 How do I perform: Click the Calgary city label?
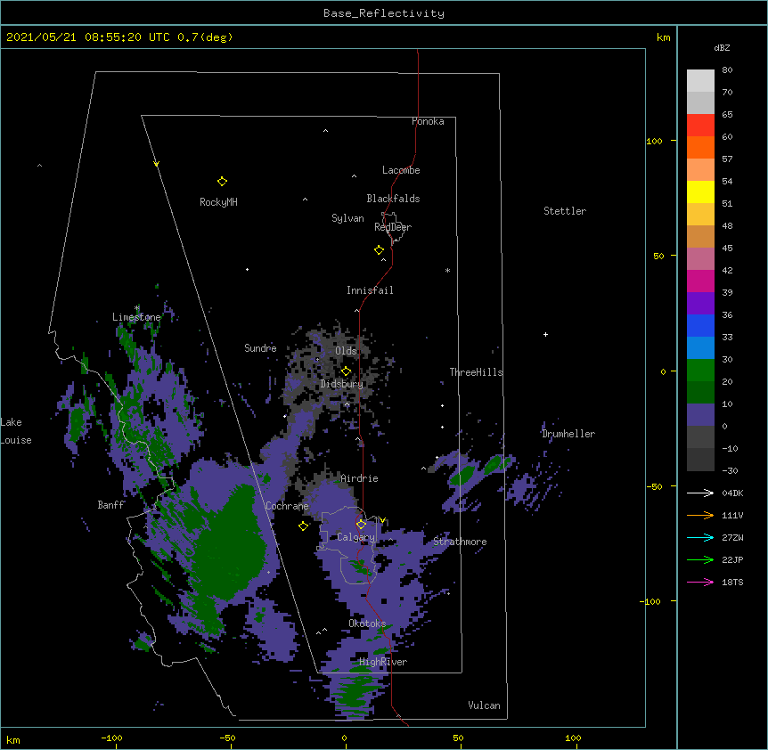click(355, 537)
